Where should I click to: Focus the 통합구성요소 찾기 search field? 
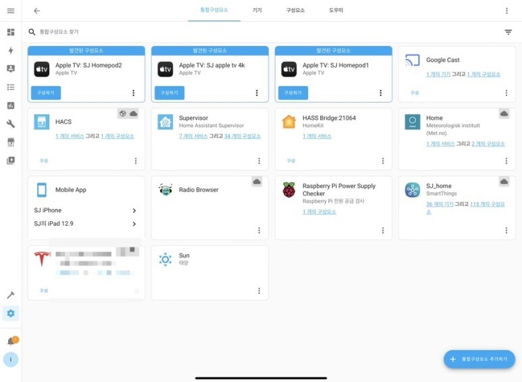pyautogui.click(x=263, y=32)
